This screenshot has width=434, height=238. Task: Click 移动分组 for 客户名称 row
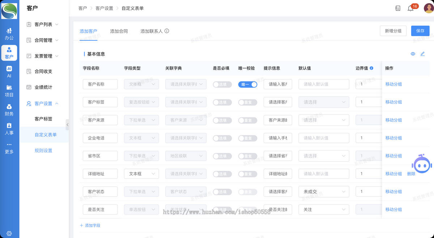tap(393, 84)
